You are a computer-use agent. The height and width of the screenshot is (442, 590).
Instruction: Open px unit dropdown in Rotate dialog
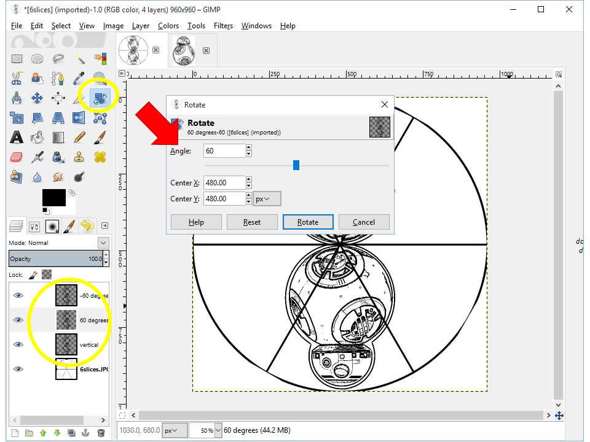267,199
